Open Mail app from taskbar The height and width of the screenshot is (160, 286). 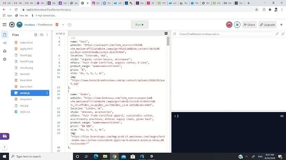click(124, 156)
